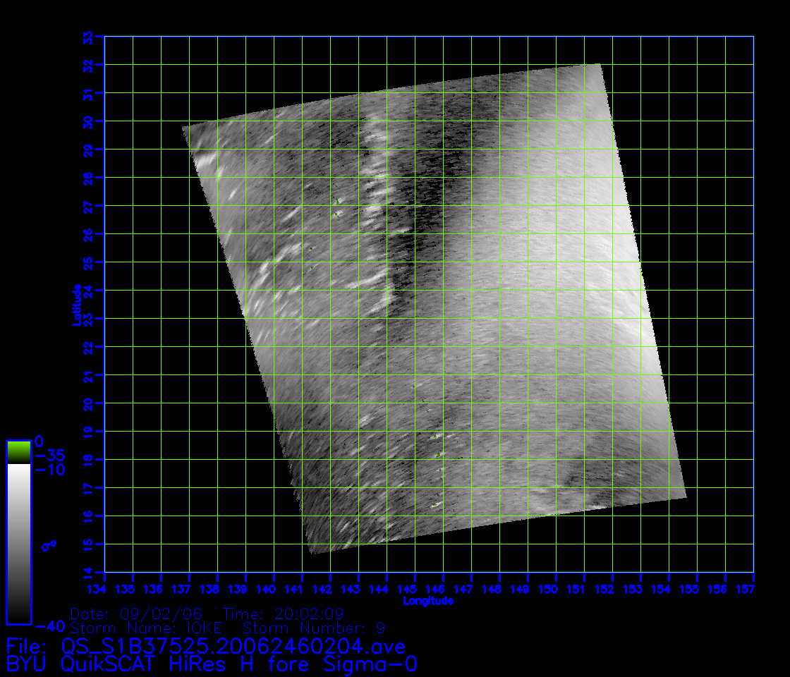Click the "BYU QuikSCAT HiRes H fore Sigma-0" title
Viewport: 790px width, 677px height.
[x=214, y=664]
